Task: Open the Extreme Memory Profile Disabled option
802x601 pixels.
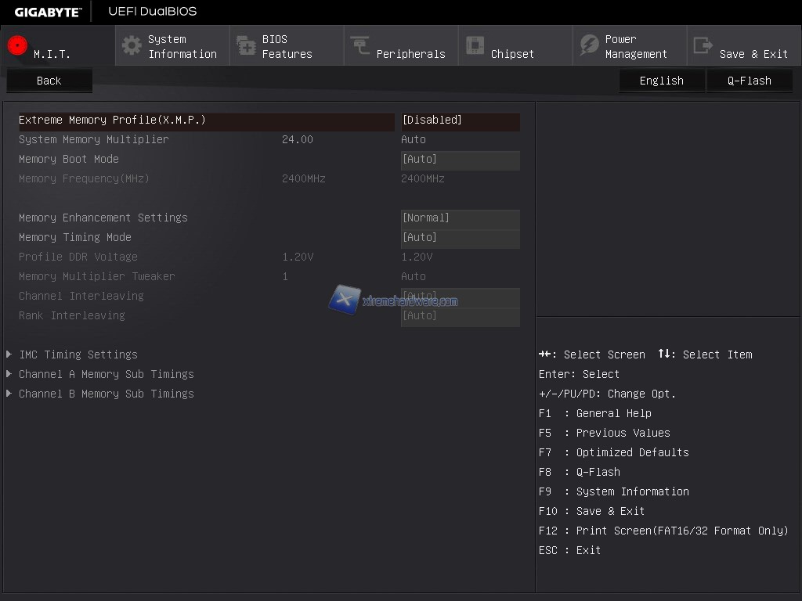Action: 460,121
